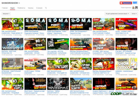Screen dimensions: 139x97
Task: Click the channel search magnifier icon
Action: (46, 8)
